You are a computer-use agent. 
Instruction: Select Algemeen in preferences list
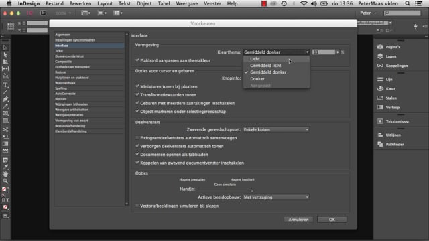click(x=89, y=35)
